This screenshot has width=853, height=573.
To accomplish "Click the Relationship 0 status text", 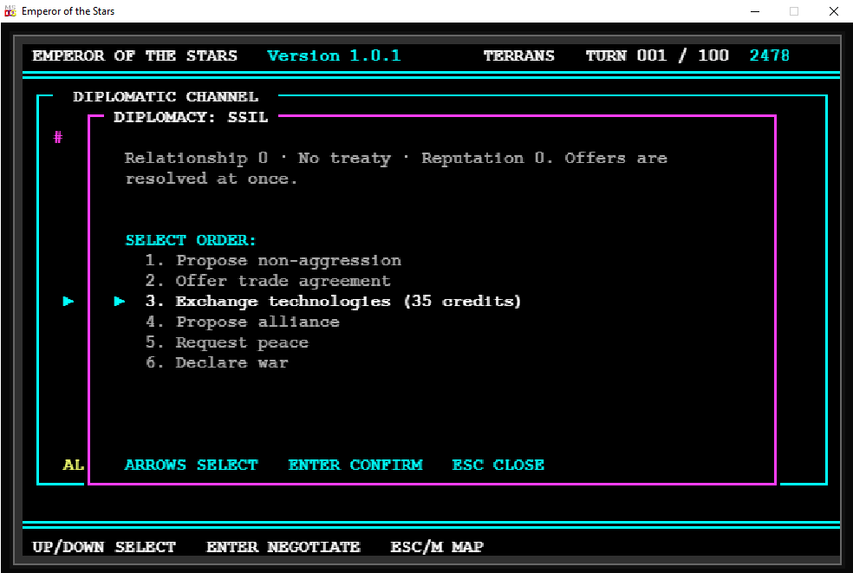I will [197, 159].
